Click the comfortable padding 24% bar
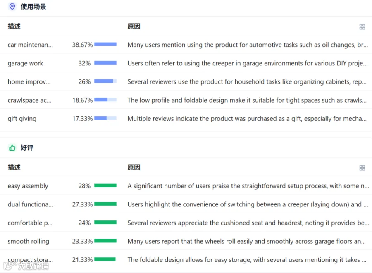Image resolution: width=372 pixels, height=273 pixels. [x=105, y=223]
